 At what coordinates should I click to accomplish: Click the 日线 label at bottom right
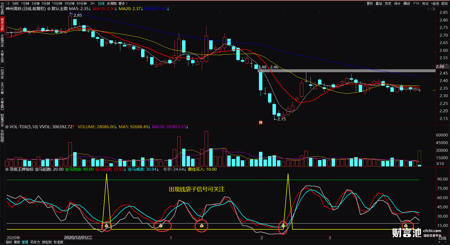442,238
